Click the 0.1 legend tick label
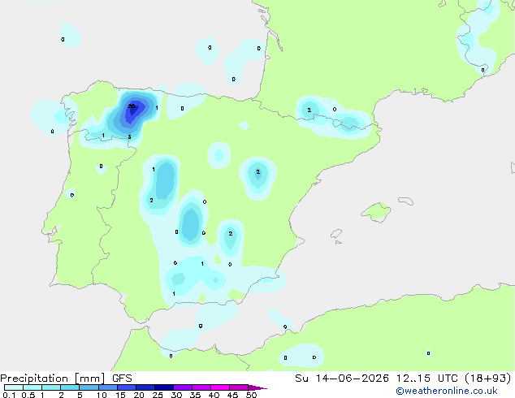The image size is (515, 398). (9, 395)
